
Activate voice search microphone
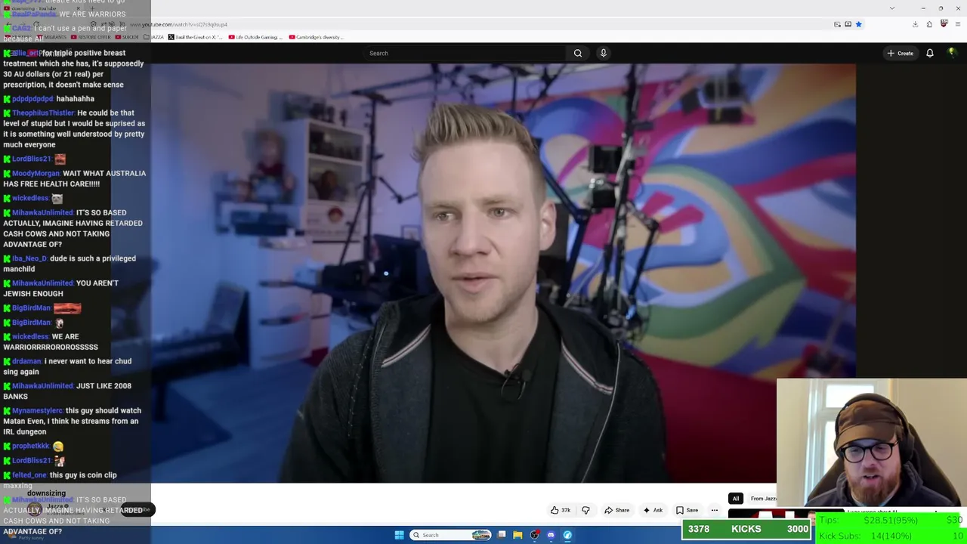pyautogui.click(x=603, y=53)
